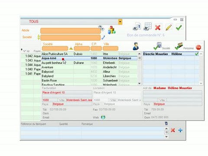Click the Ville filter field

[110, 49]
